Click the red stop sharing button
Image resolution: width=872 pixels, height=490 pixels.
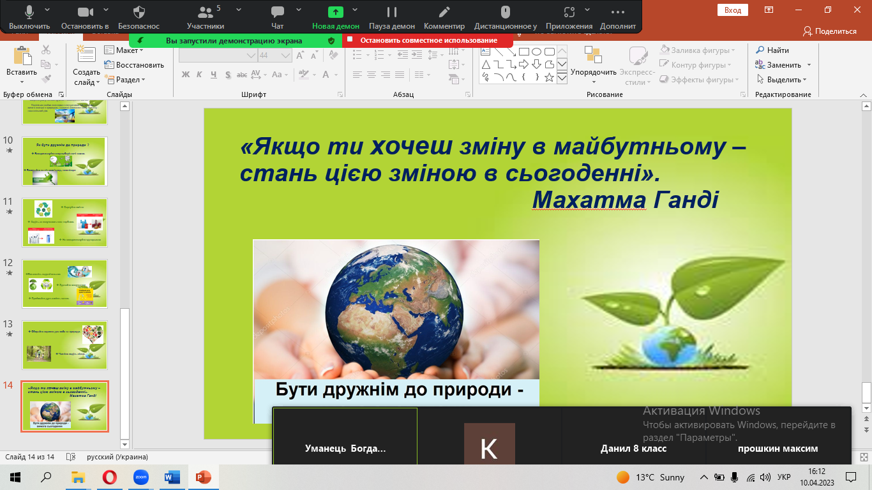point(428,40)
